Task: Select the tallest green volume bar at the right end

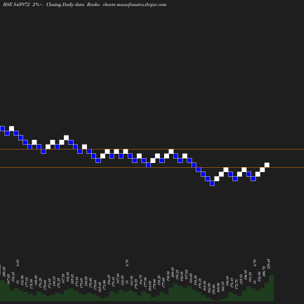Action: (x=271, y=288)
